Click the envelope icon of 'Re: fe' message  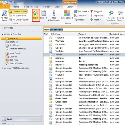51,61
